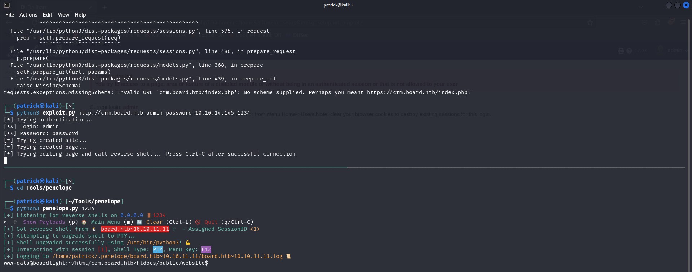Click the 'p.prepare(' line
The width and height of the screenshot is (692, 272).
pyautogui.click(x=32, y=58)
